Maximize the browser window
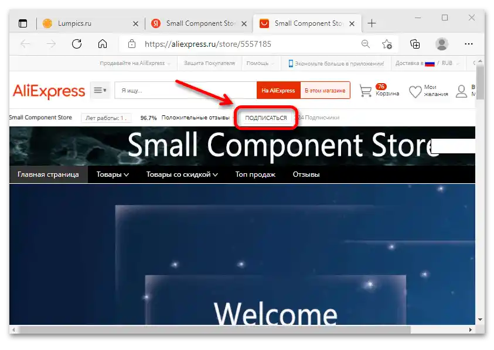 click(x=445, y=18)
